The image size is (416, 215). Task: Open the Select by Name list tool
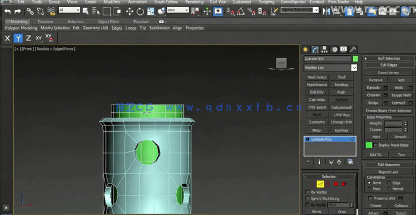96,11
